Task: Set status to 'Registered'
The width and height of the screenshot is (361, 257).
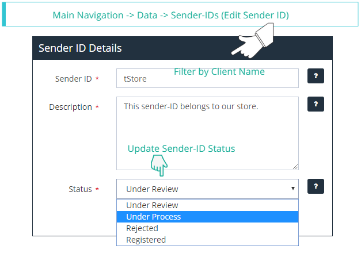Action: tap(146, 240)
